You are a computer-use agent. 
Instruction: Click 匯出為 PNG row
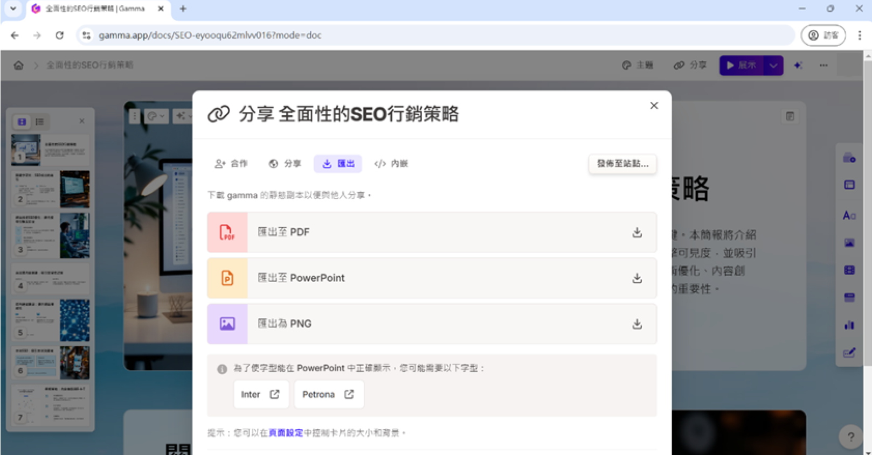click(x=432, y=324)
